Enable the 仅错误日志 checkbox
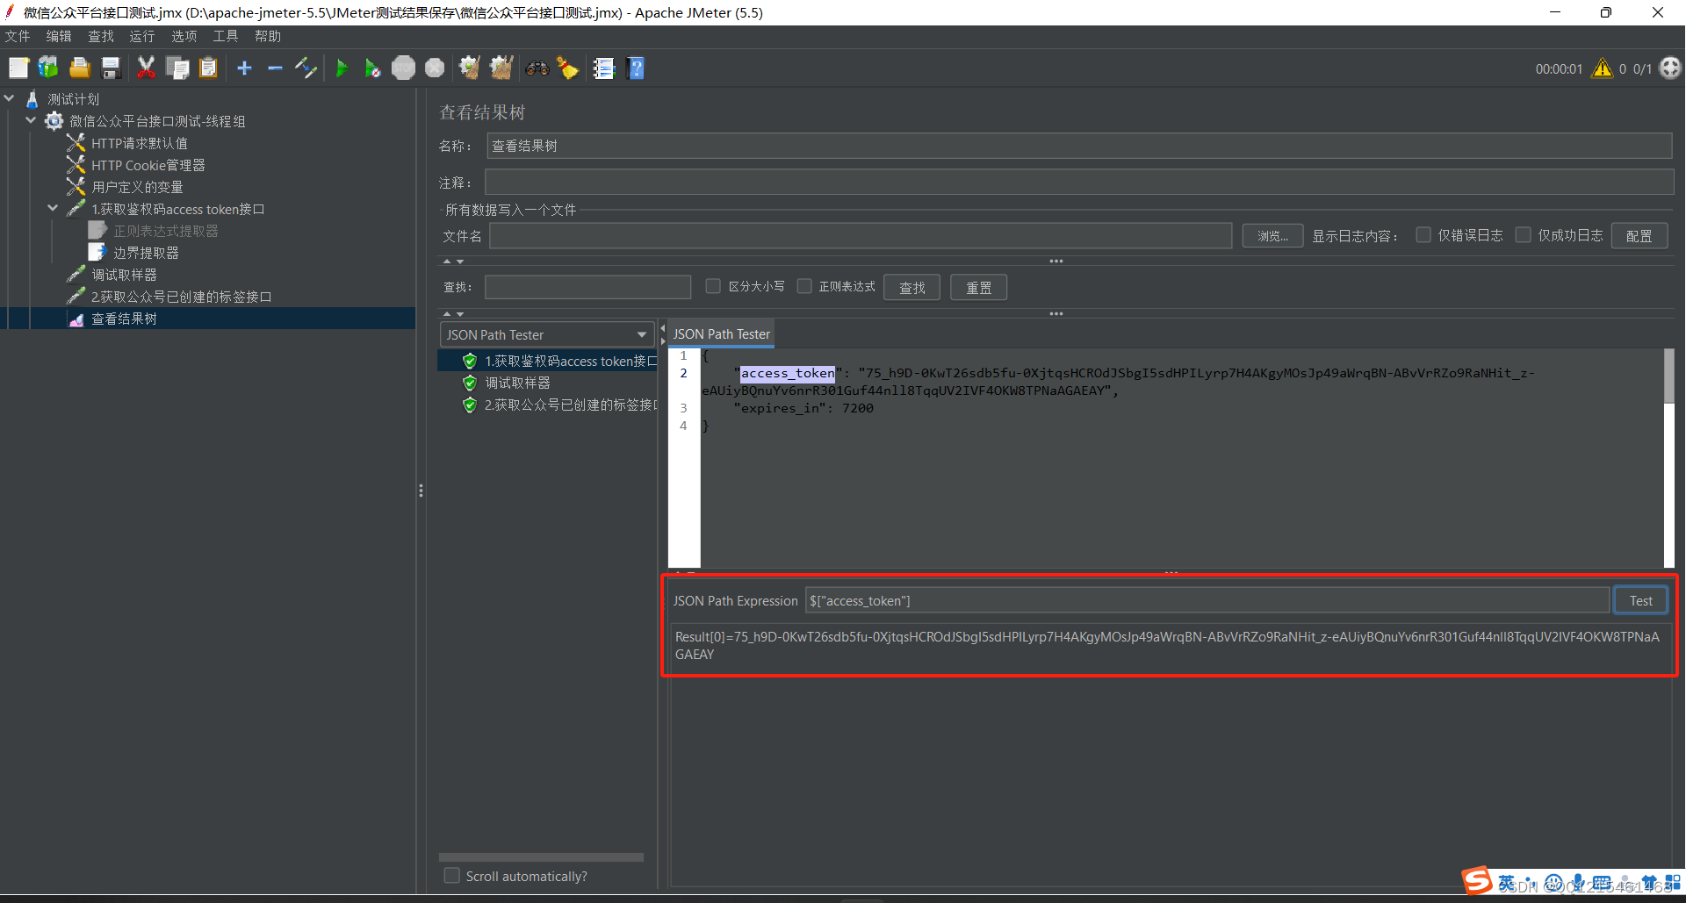 [x=1423, y=235]
